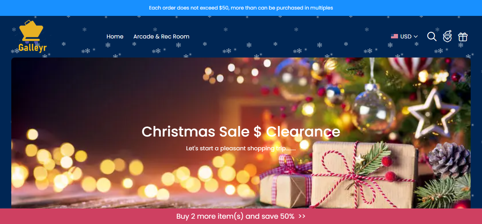The image size is (482, 224).
Task: Click the chevron beside USD
Action: 416,37
